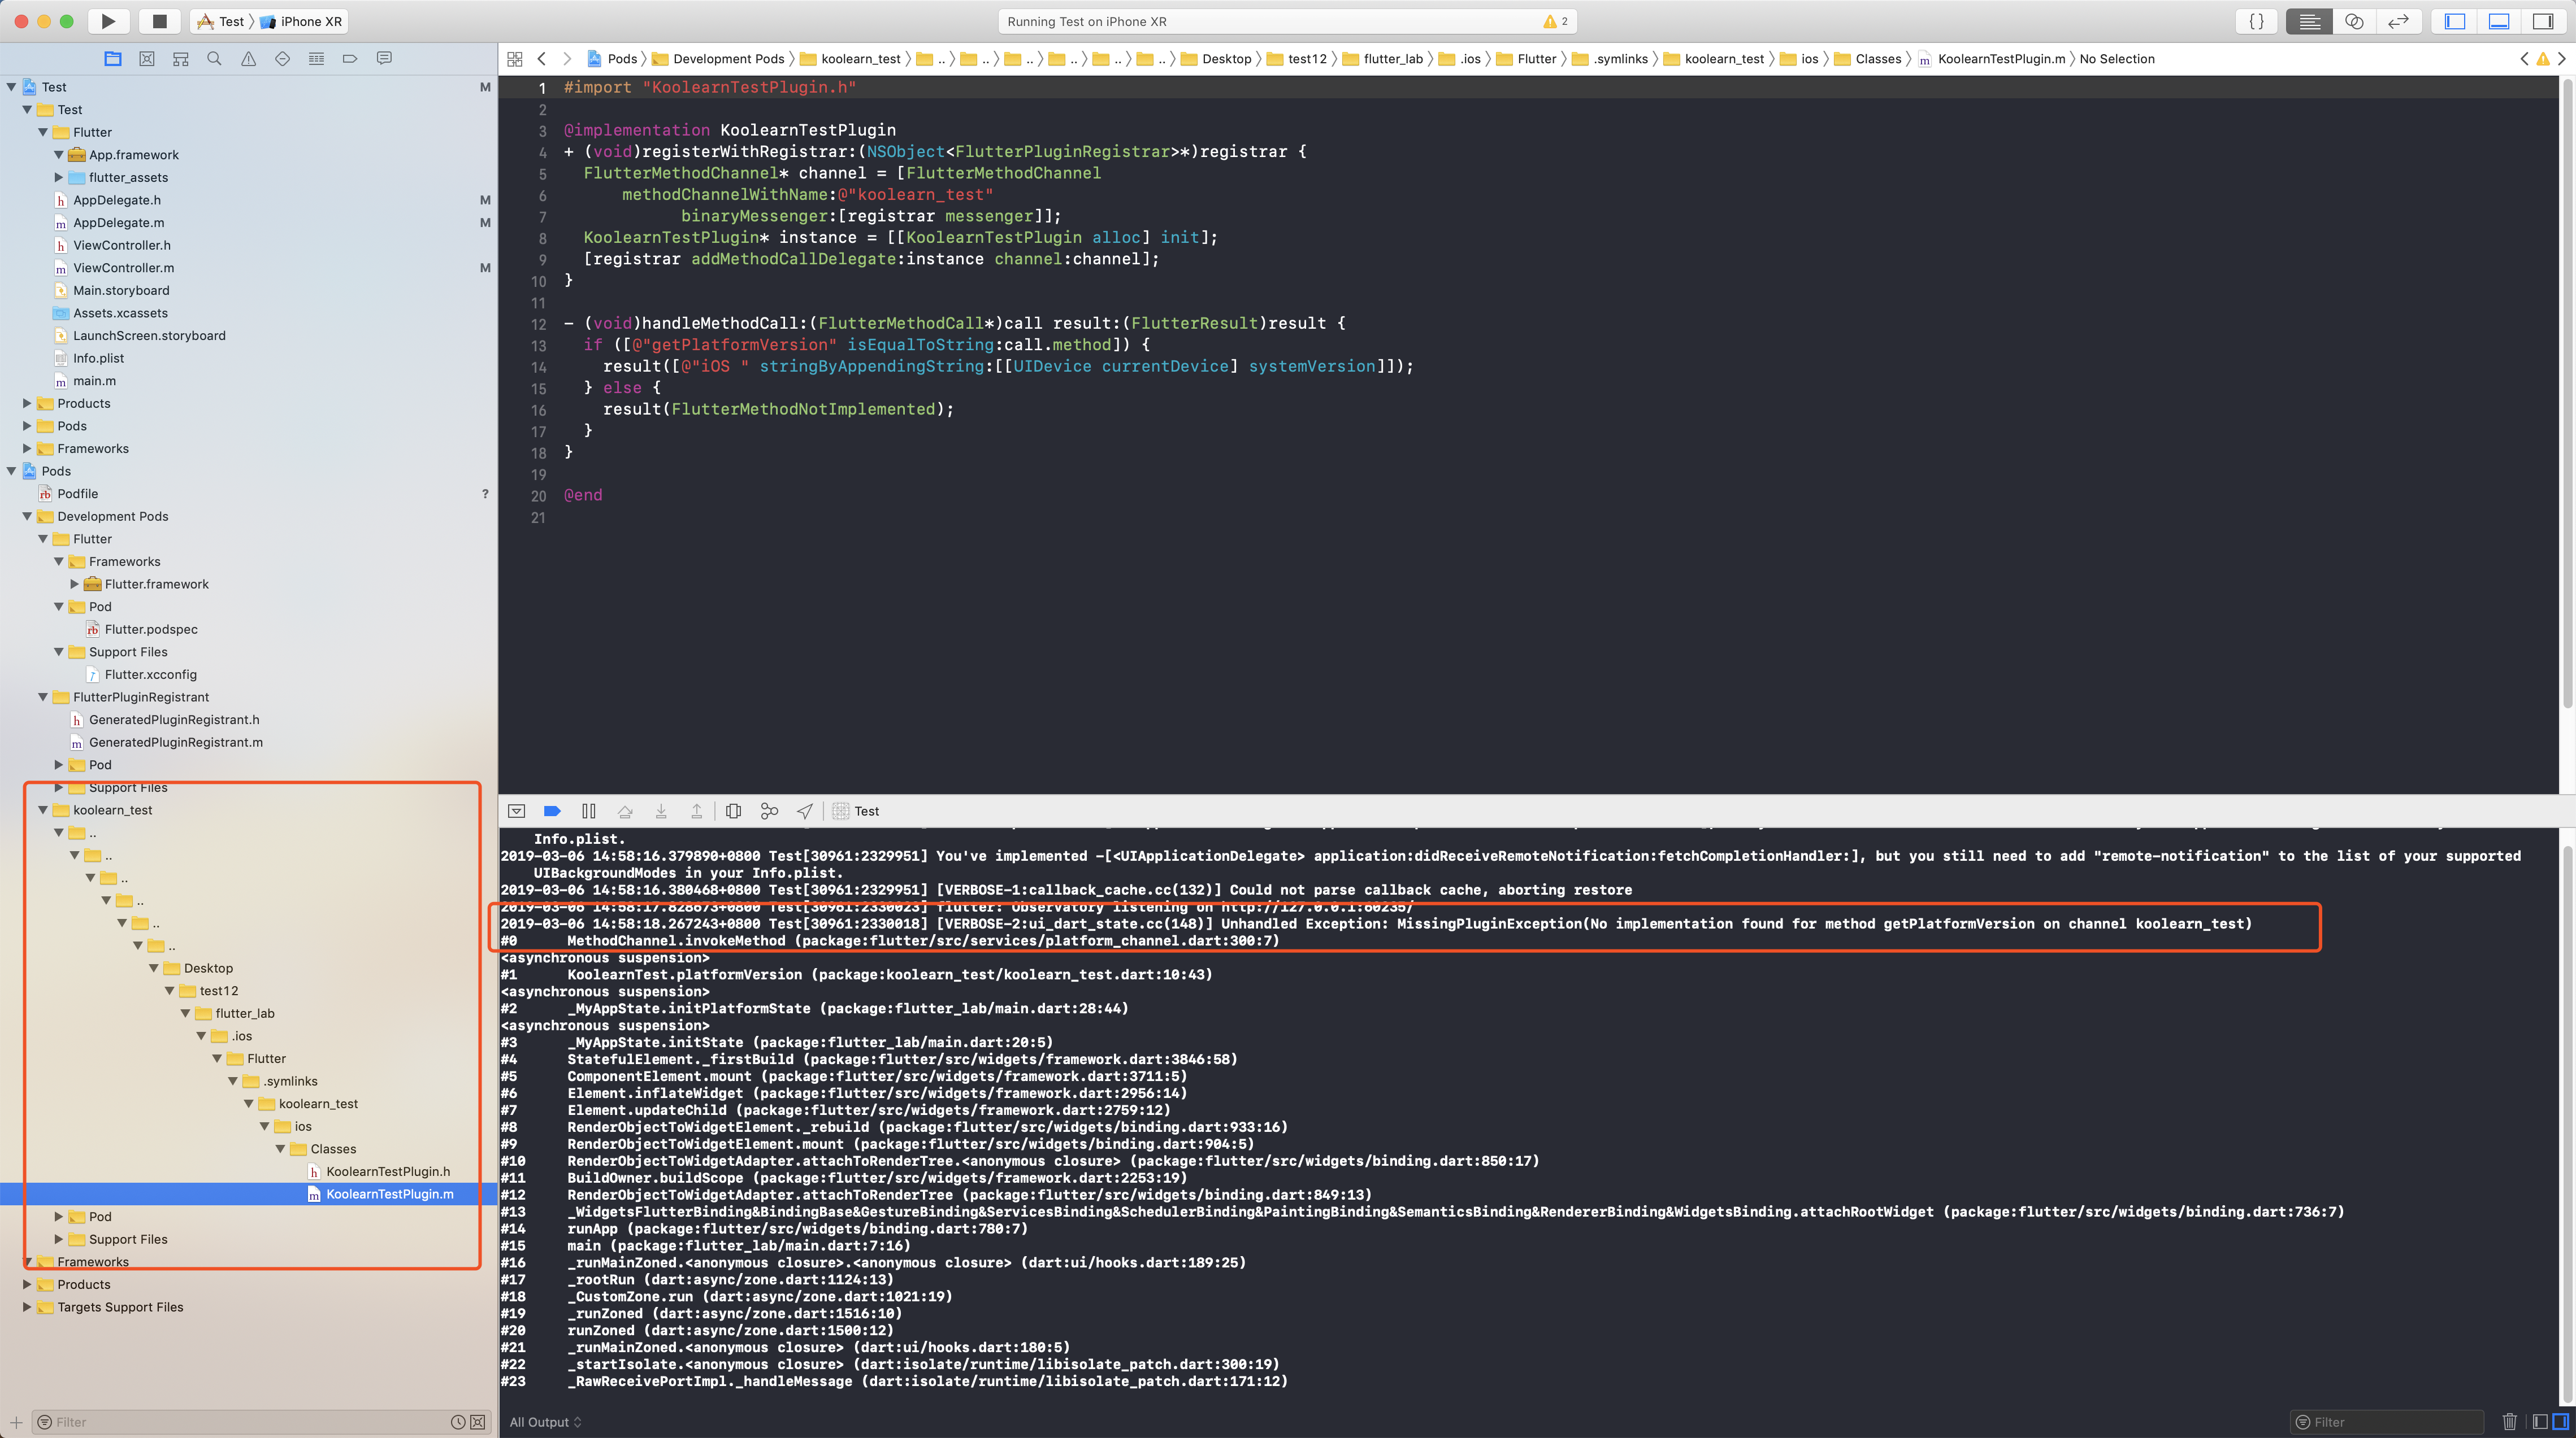Toggle the inspectors panel visibility
Viewport: 2576px width, 1438px height.
tap(2543, 21)
